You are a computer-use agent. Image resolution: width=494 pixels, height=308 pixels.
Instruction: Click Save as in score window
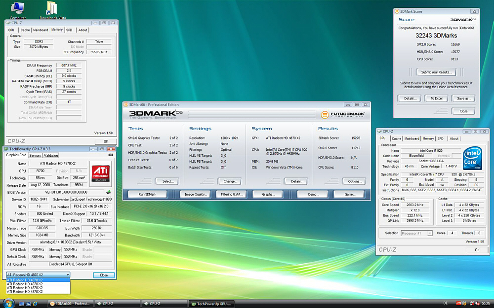(464, 99)
